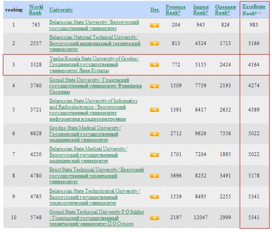Sort by Impact Rank header
This screenshot has height=232, width=272.
coord(201,9)
